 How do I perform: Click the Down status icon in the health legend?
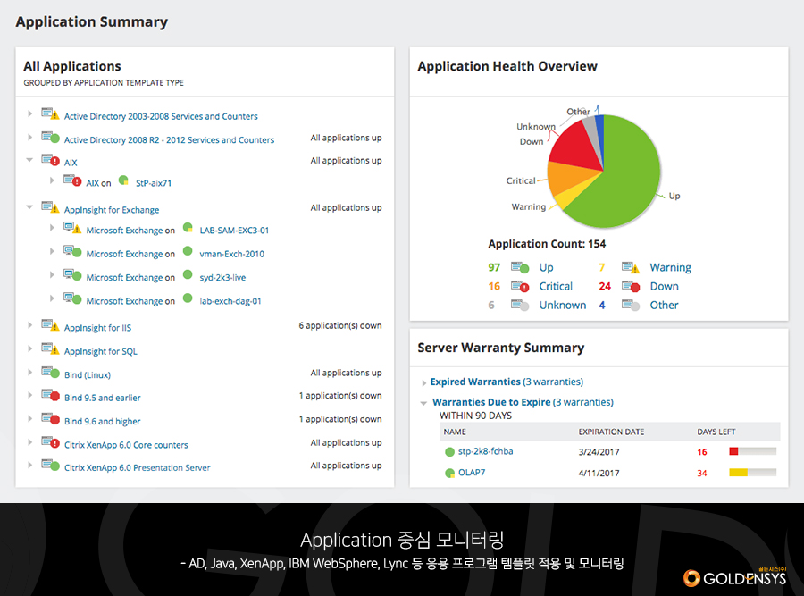[631, 286]
